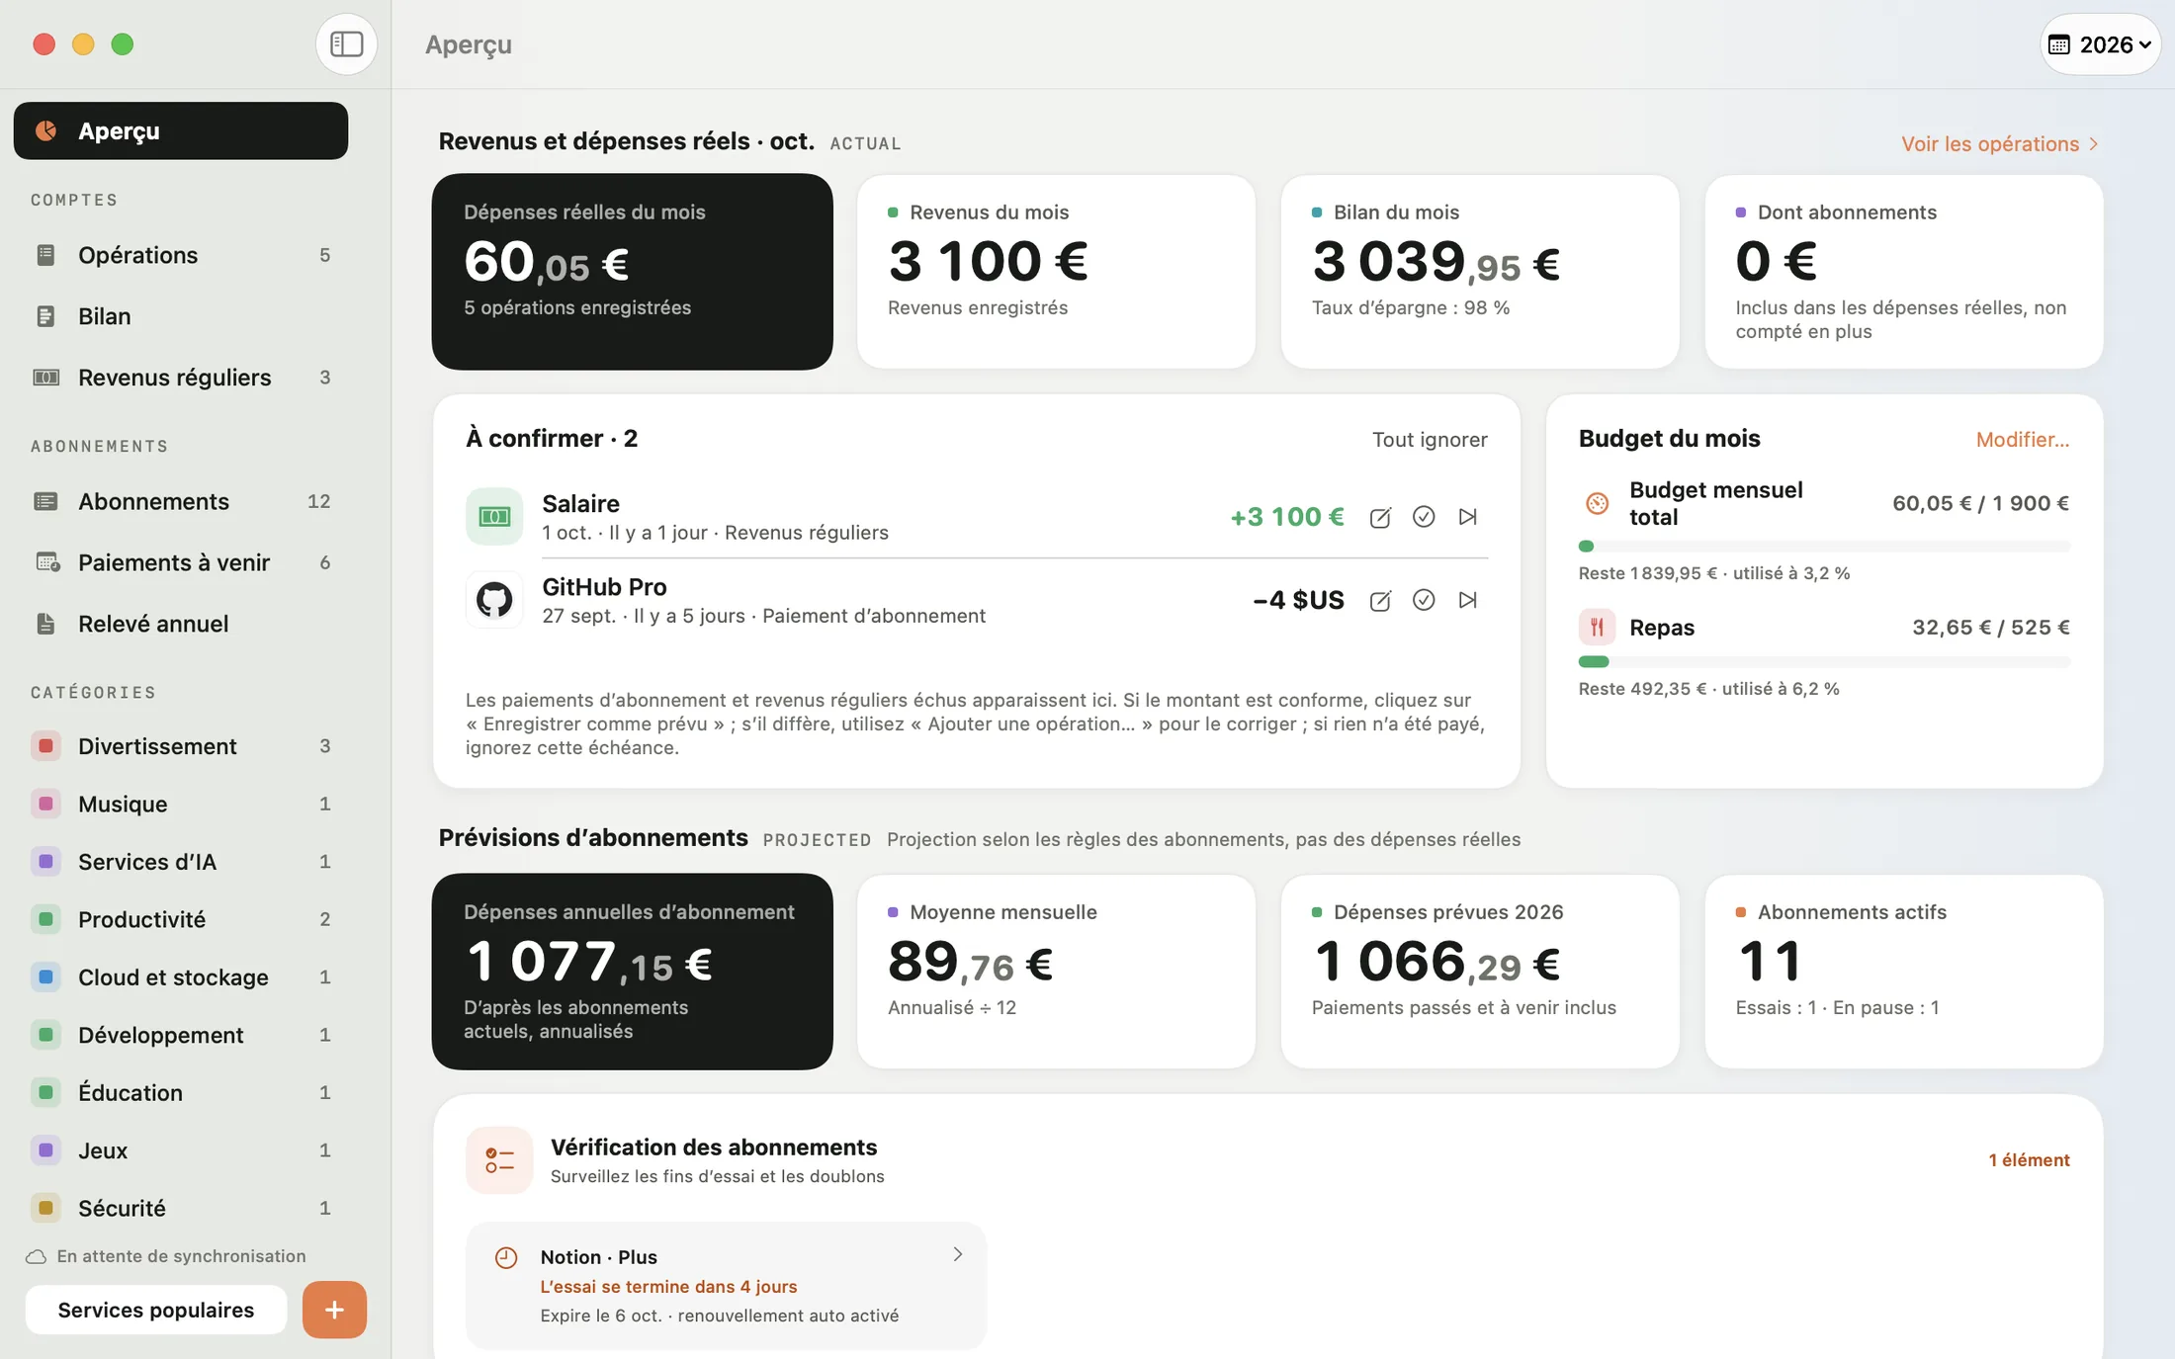This screenshot has width=2175, height=1359.
Task: Open Relevé annuel
Action: 181,624
